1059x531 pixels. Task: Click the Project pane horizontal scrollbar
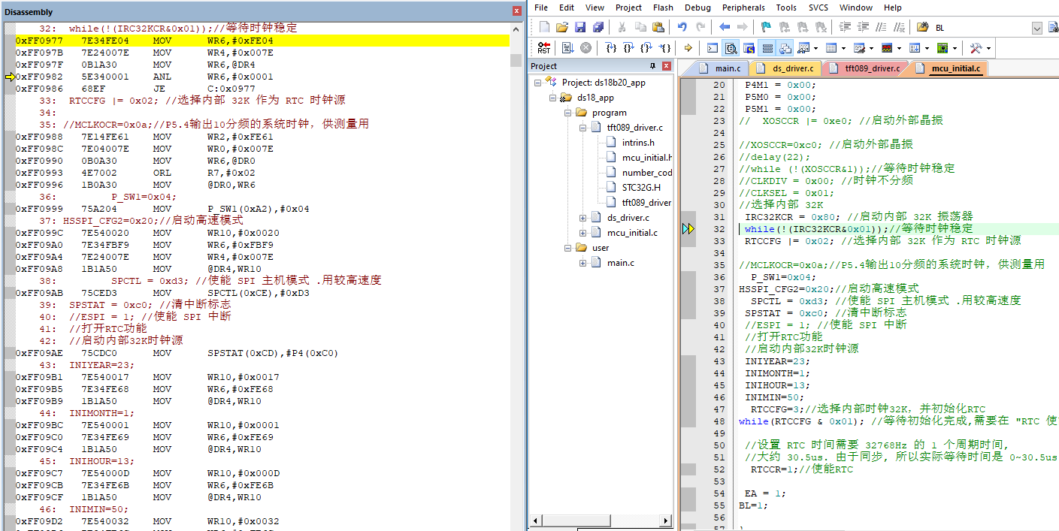[x=601, y=520]
